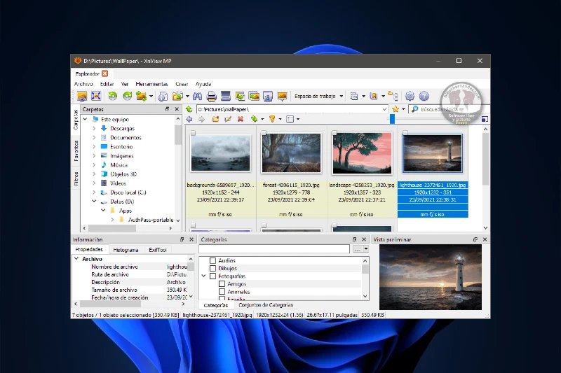
Task: Adjust the thumbnail size slider handle
Action: [x=392, y=119]
